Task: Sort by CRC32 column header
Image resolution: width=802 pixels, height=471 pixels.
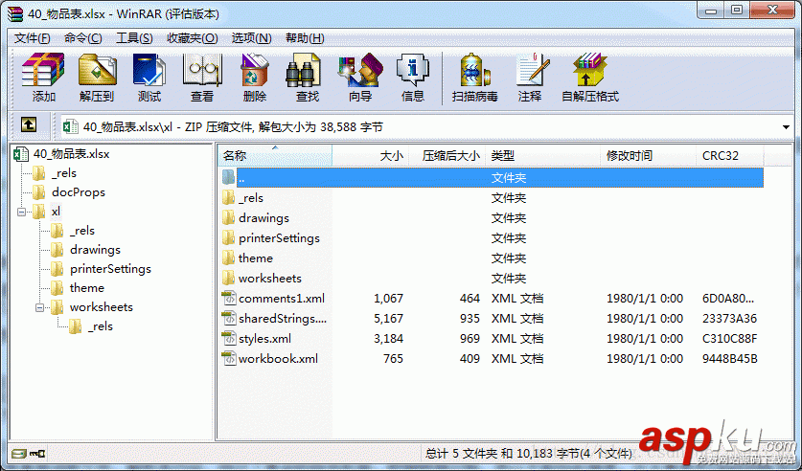Action: tap(730, 155)
